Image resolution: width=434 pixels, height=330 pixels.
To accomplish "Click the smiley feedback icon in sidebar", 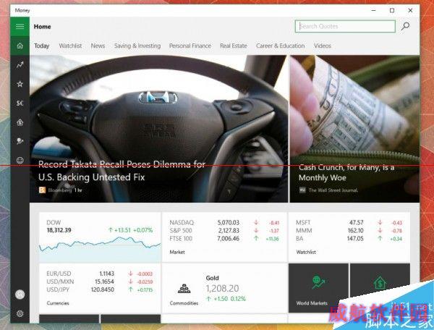I will click(x=20, y=160).
